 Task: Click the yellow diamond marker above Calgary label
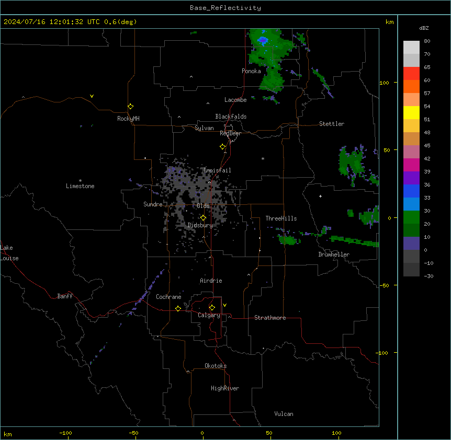pyautogui.click(x=212, y=308)
